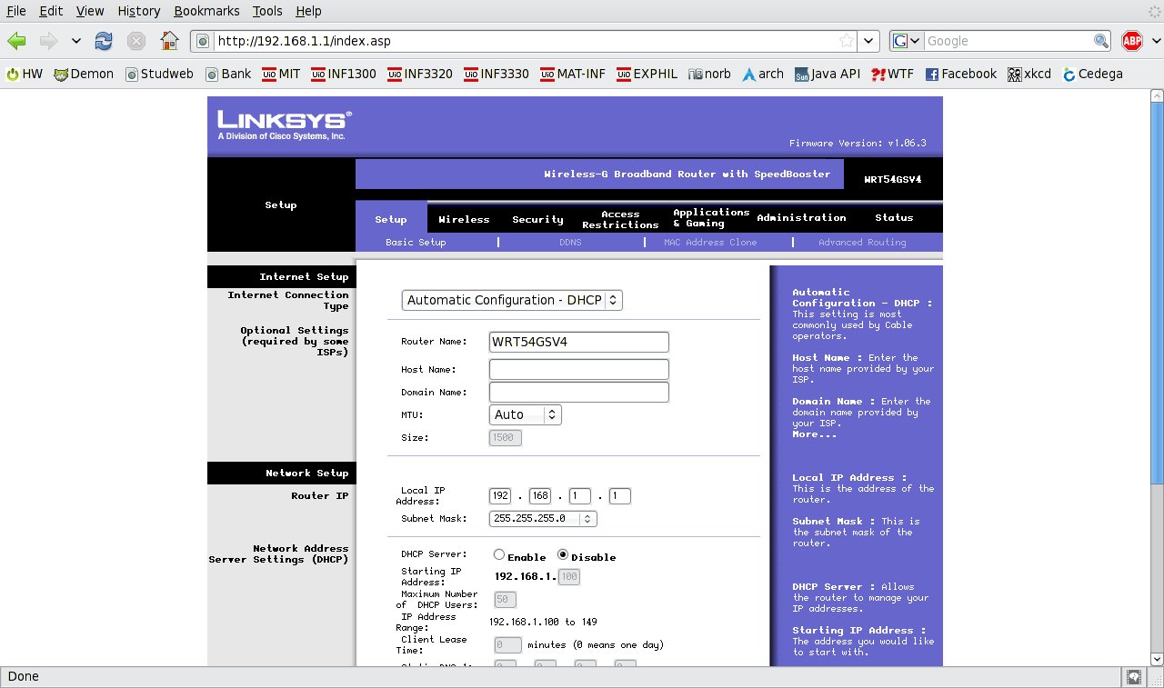The image size is (1164, 688).
Task: Reload the router page
Action: pos(104,41)
